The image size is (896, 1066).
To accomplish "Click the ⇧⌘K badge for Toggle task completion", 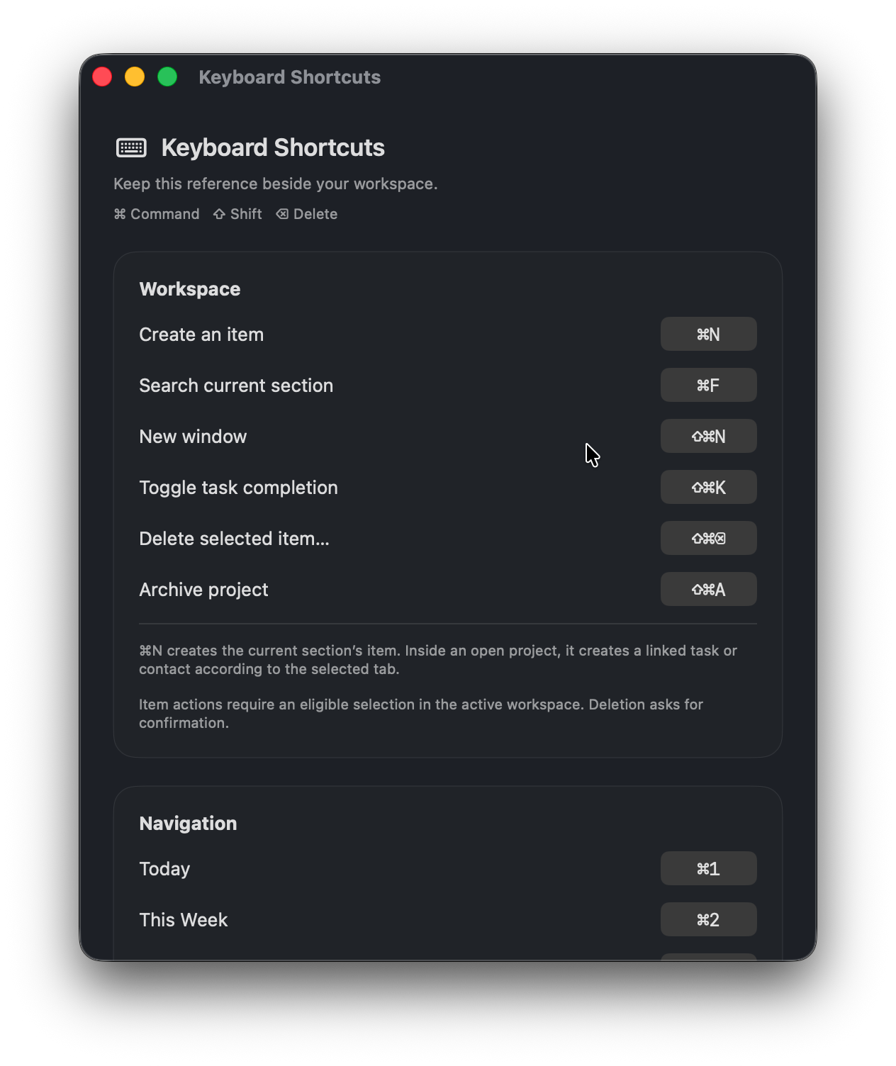I will pos(708,487).
